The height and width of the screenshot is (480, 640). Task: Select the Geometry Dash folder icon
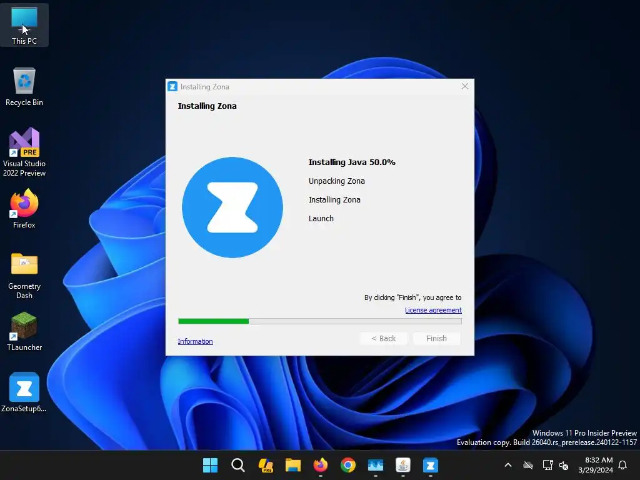[x=24, y=276]
